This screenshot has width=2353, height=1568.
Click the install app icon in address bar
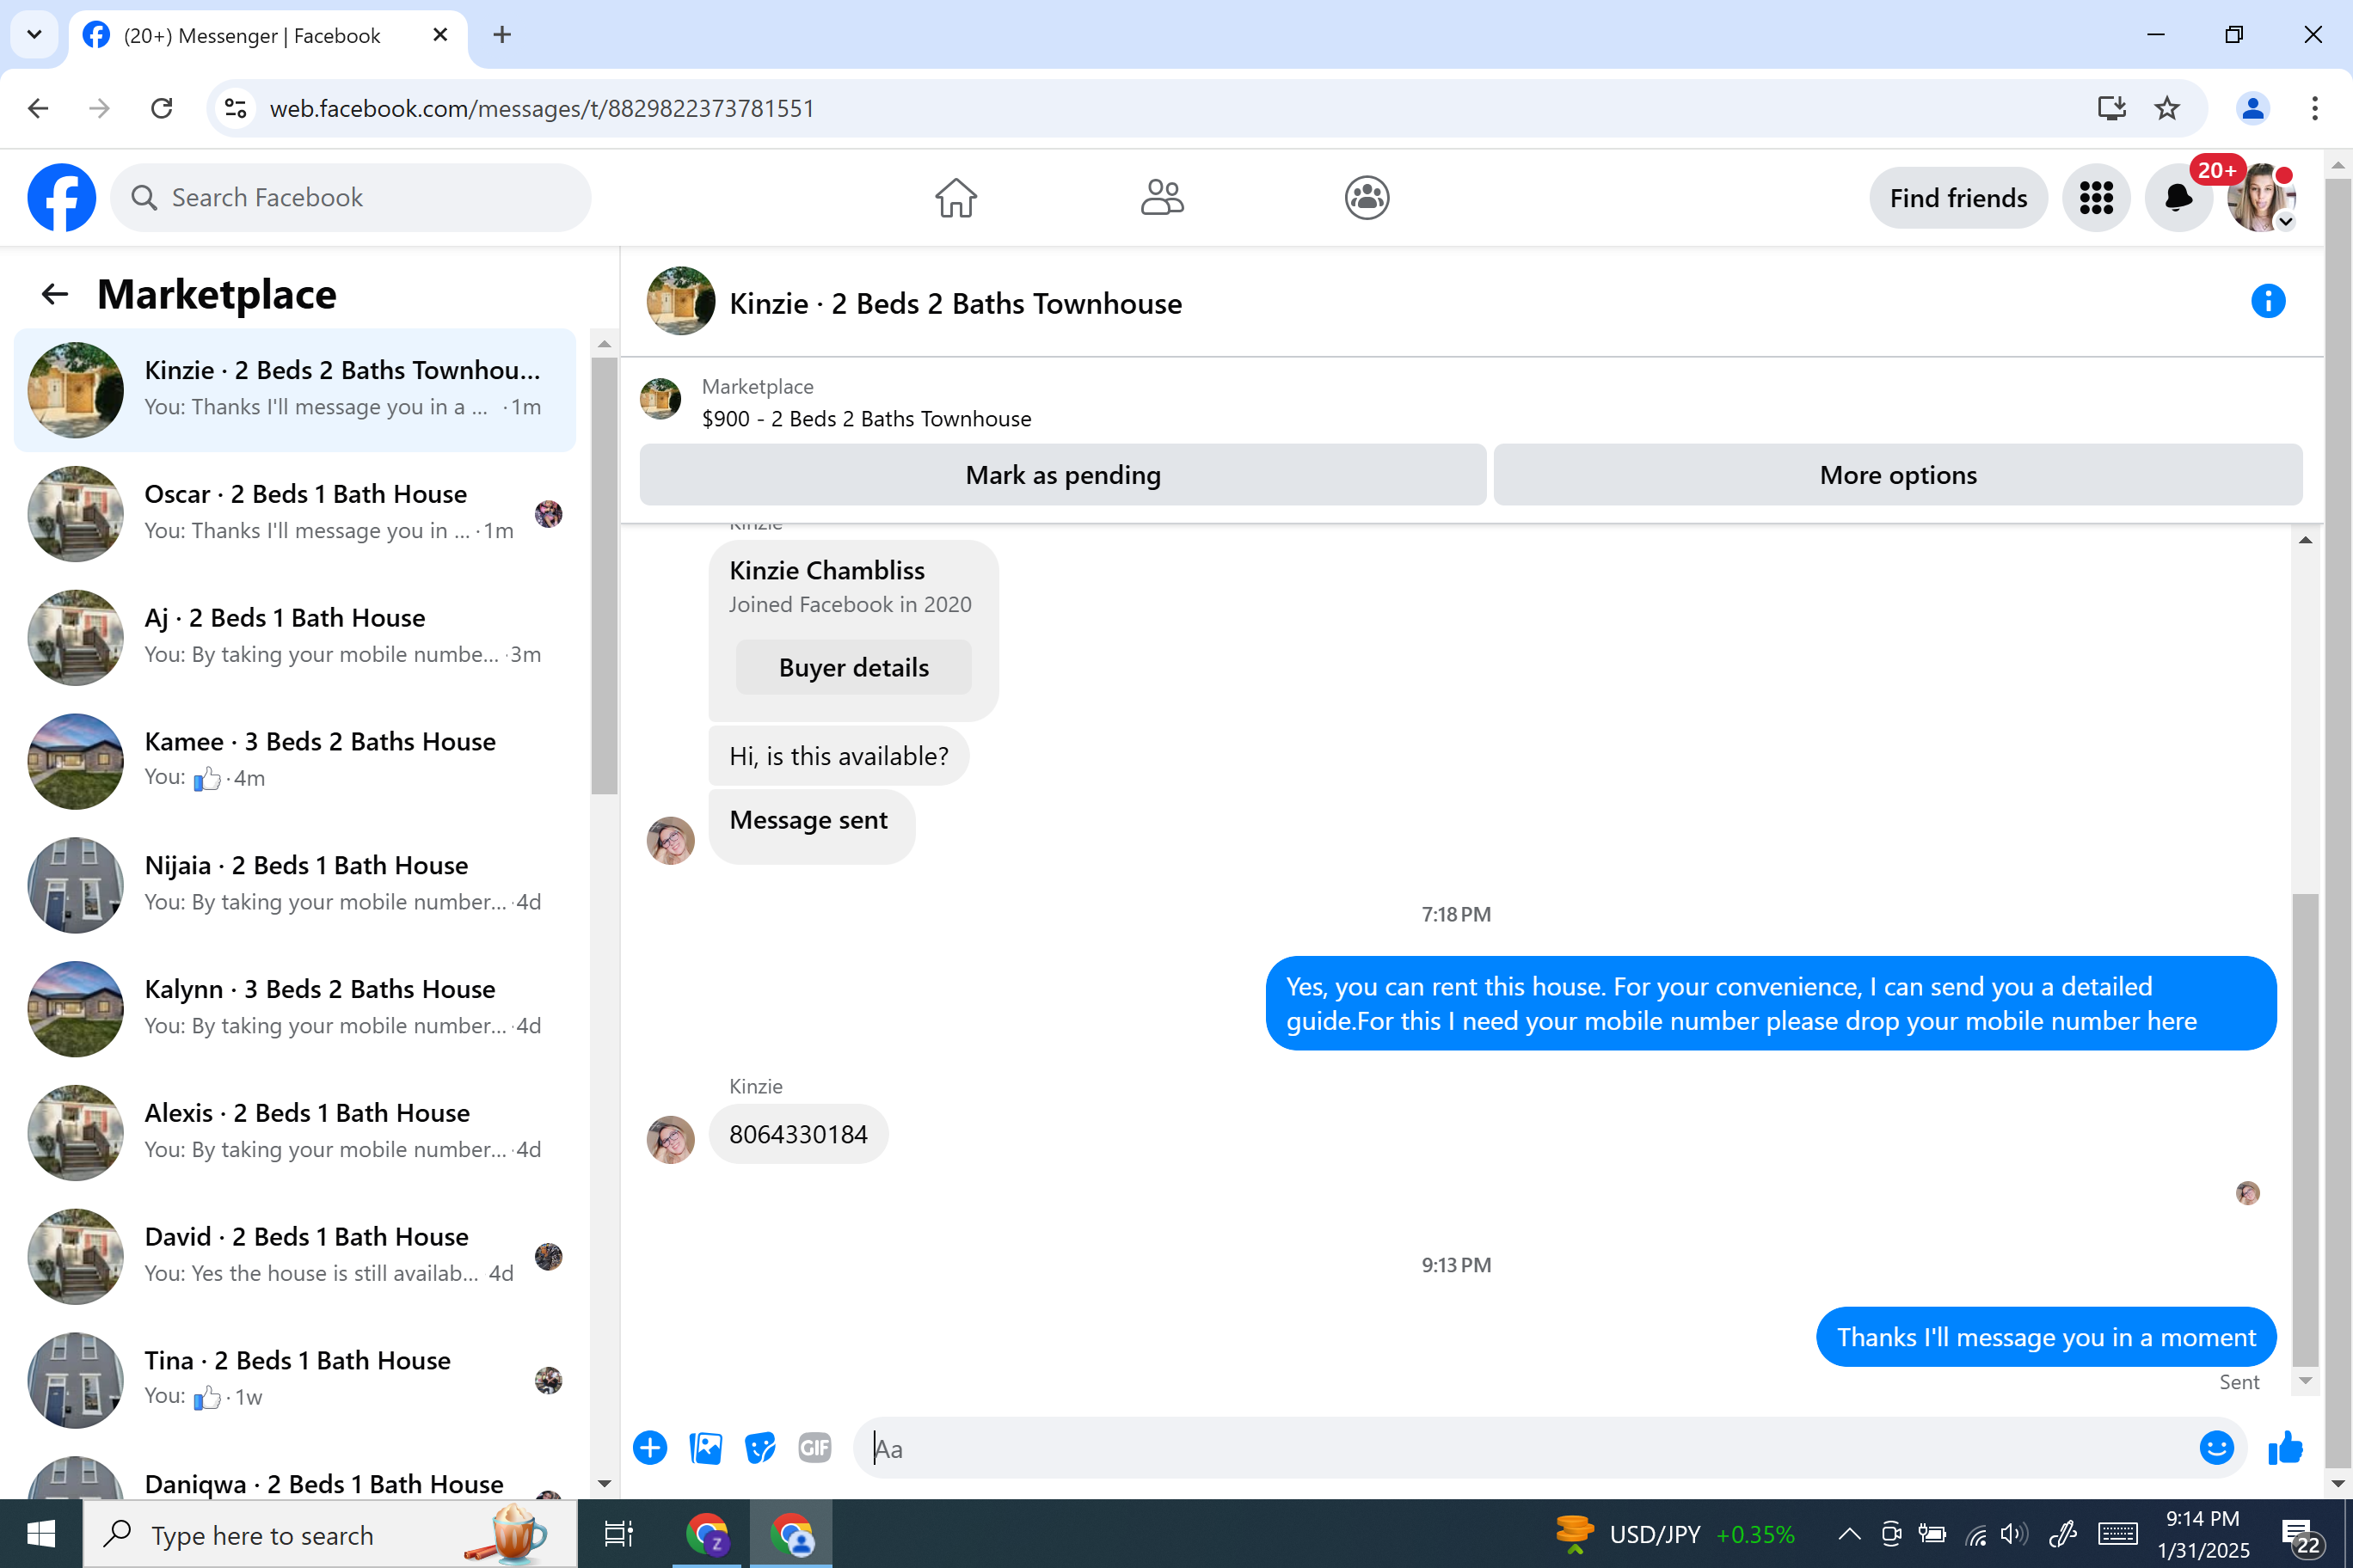[x=2110, y=108]
